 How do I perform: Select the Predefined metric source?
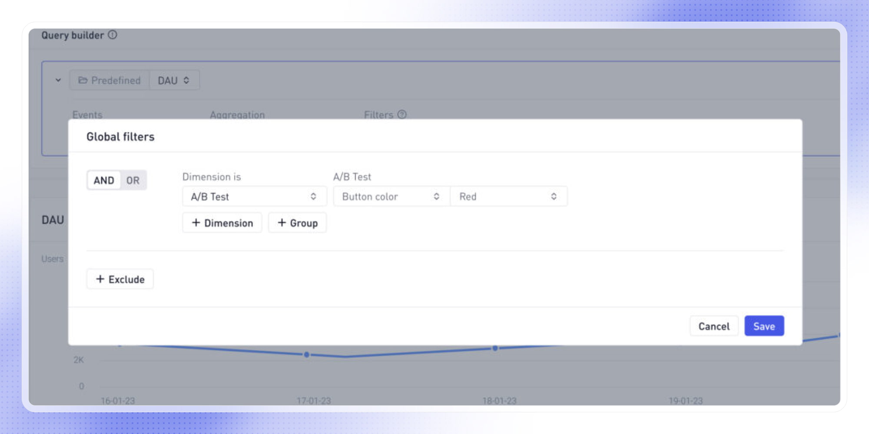(109, 80)
